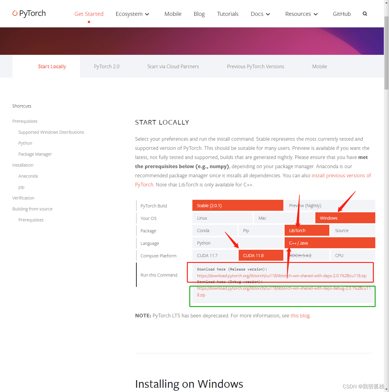Jump to Anaconda shortcut
Image resolution: width=389 pixels, height=392 pixels.
pos(28,176)
